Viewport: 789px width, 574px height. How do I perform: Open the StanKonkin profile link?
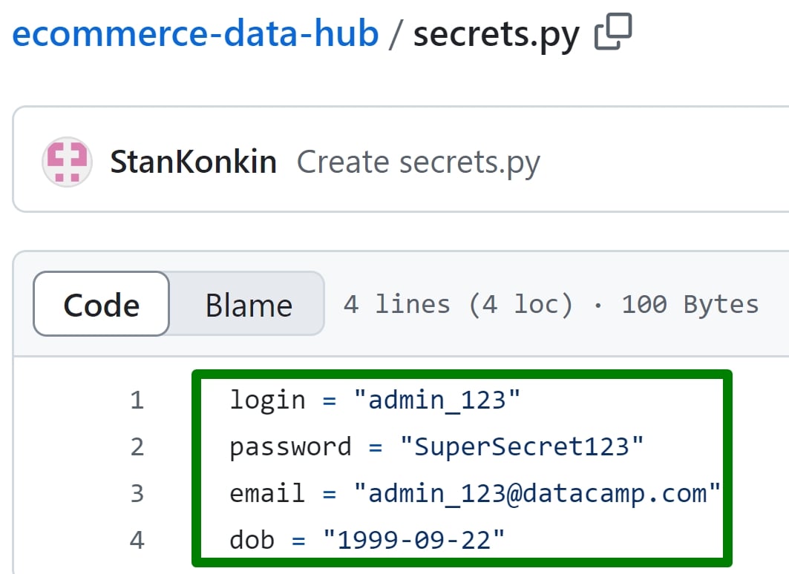(x=193, y=162)
